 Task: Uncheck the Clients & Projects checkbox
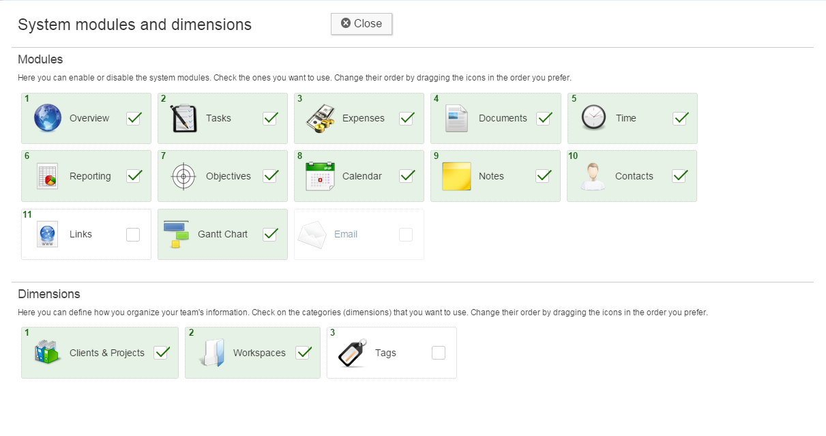(162, 353)
